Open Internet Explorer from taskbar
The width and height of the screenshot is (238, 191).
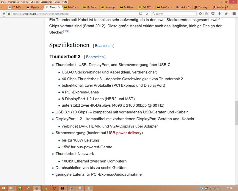pyautogui.click(x=29, y=188)
